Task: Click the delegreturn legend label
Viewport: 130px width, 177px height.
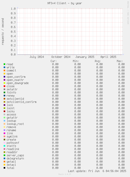Action: pyautogui.click(x=15, y=158)
